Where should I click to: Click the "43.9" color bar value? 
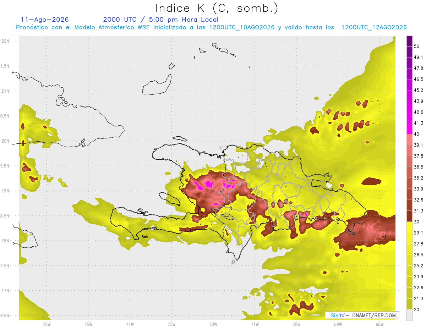[419, 101]
